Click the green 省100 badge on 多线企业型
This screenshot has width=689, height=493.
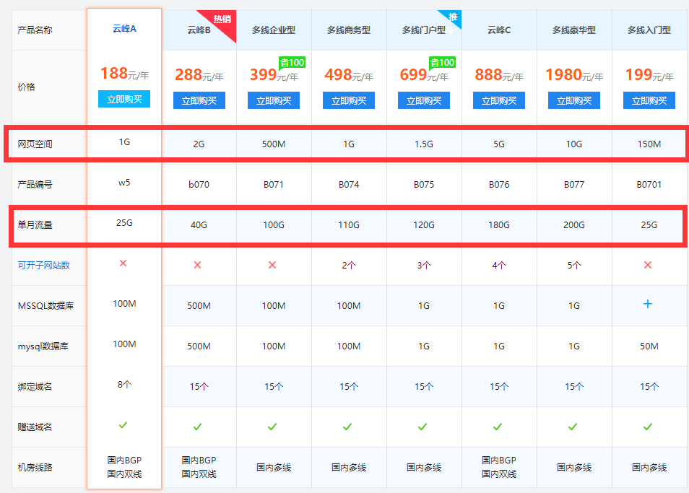point(292,63)
